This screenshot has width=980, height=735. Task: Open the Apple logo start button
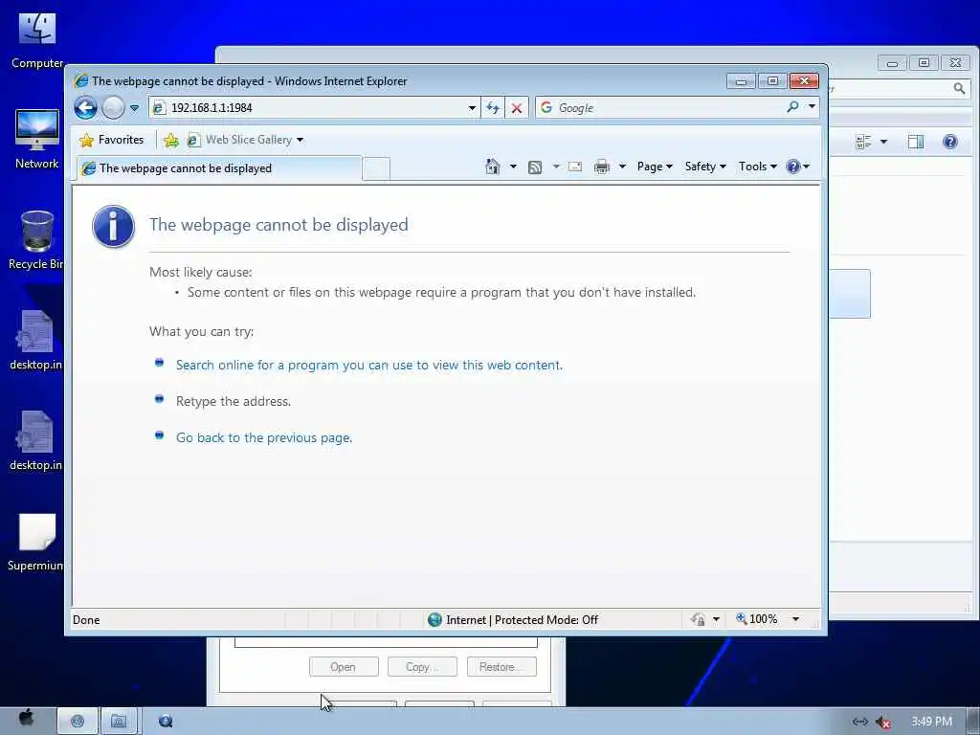tap(26, 719)
